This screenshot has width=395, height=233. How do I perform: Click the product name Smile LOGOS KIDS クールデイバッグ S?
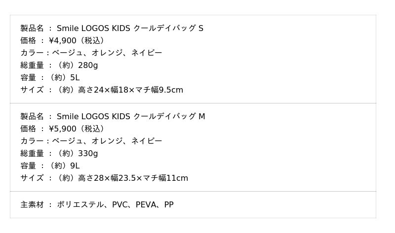(x=130, y=28)
